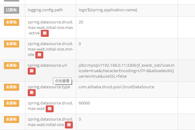The height and width of the screenshot is (130, 195).
Task: Click the 删 badge next to druid.max-wait
Action: 50,109
